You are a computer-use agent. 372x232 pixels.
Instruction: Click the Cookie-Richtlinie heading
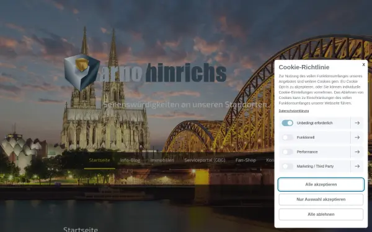click(x=304, y=67)
